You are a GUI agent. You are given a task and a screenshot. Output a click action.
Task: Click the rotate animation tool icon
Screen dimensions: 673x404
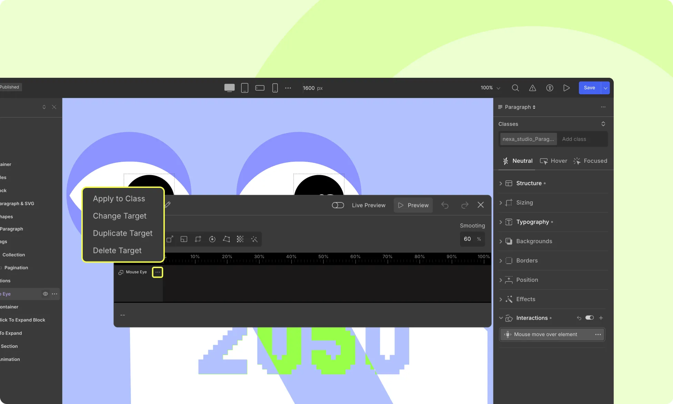[x=212, y=239]
